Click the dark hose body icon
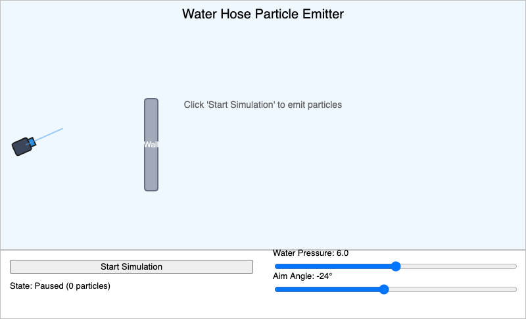Screen dimensions: 526x319 22,147
